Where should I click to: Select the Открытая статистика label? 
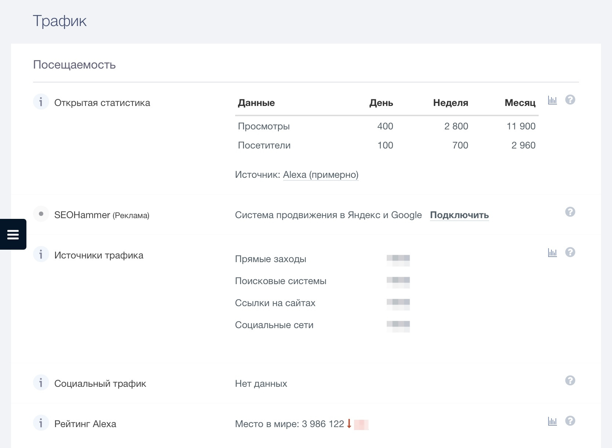point(102,103)
